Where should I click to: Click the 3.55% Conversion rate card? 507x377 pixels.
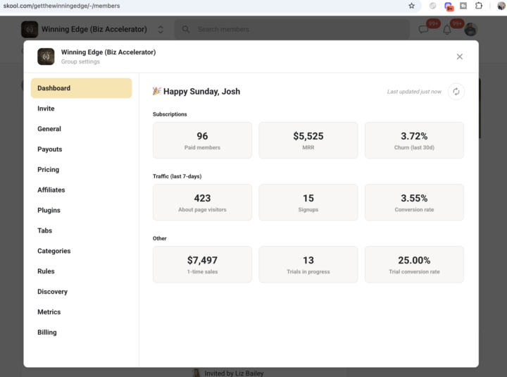pos(414,202)
